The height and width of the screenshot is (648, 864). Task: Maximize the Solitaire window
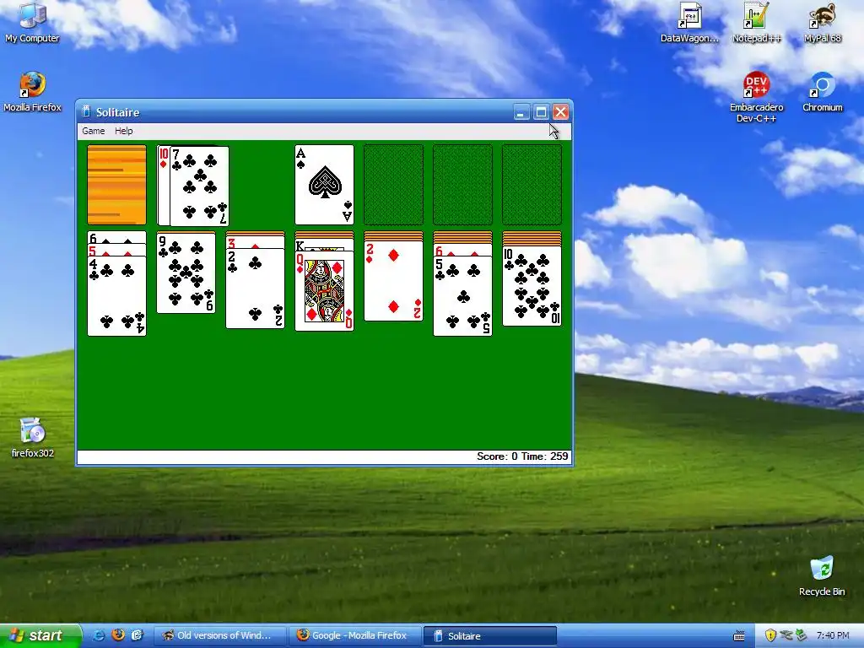[x=541, y=112]
